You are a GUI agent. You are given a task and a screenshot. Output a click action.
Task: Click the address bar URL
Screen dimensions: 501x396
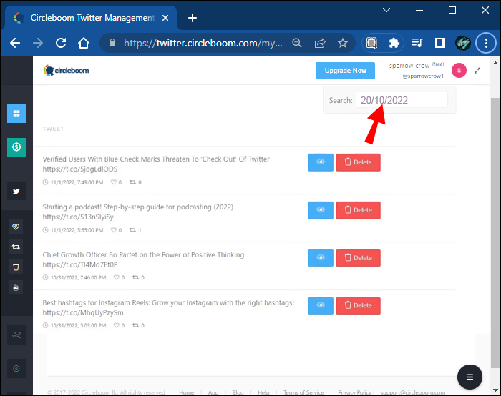[x=203, y=43]
